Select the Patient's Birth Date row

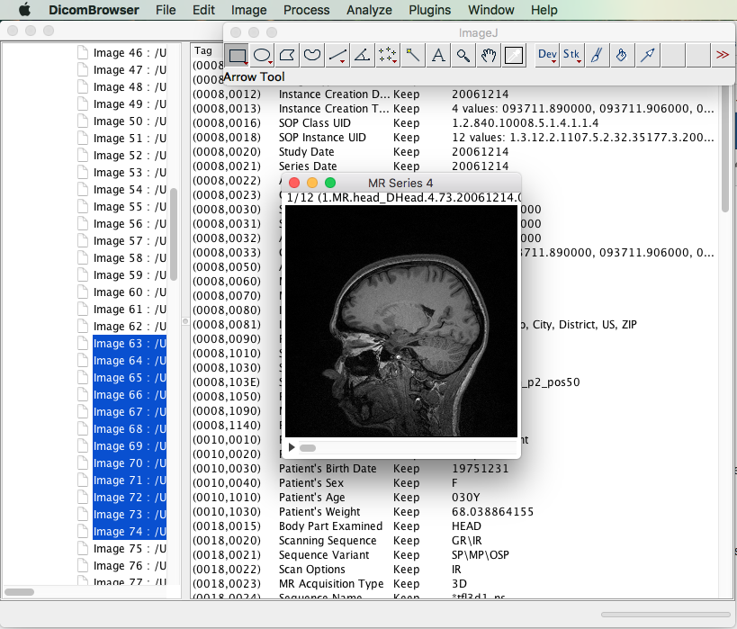tap(328, 469)
